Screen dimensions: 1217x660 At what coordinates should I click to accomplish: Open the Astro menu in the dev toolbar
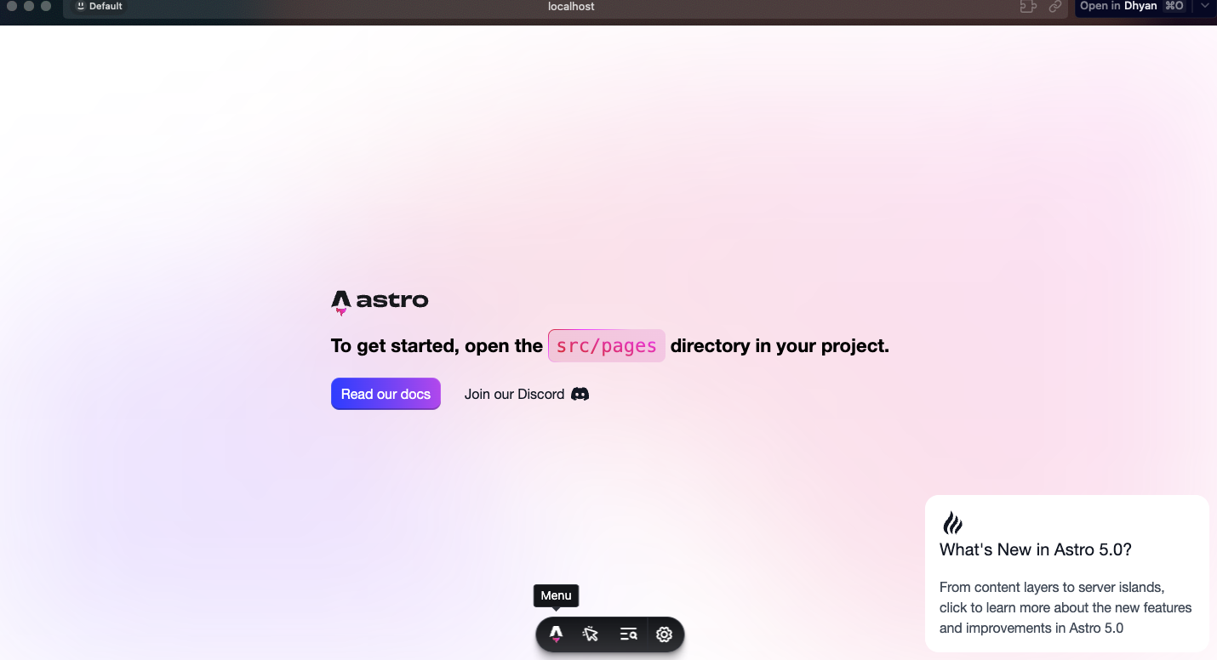coord(556,634)
